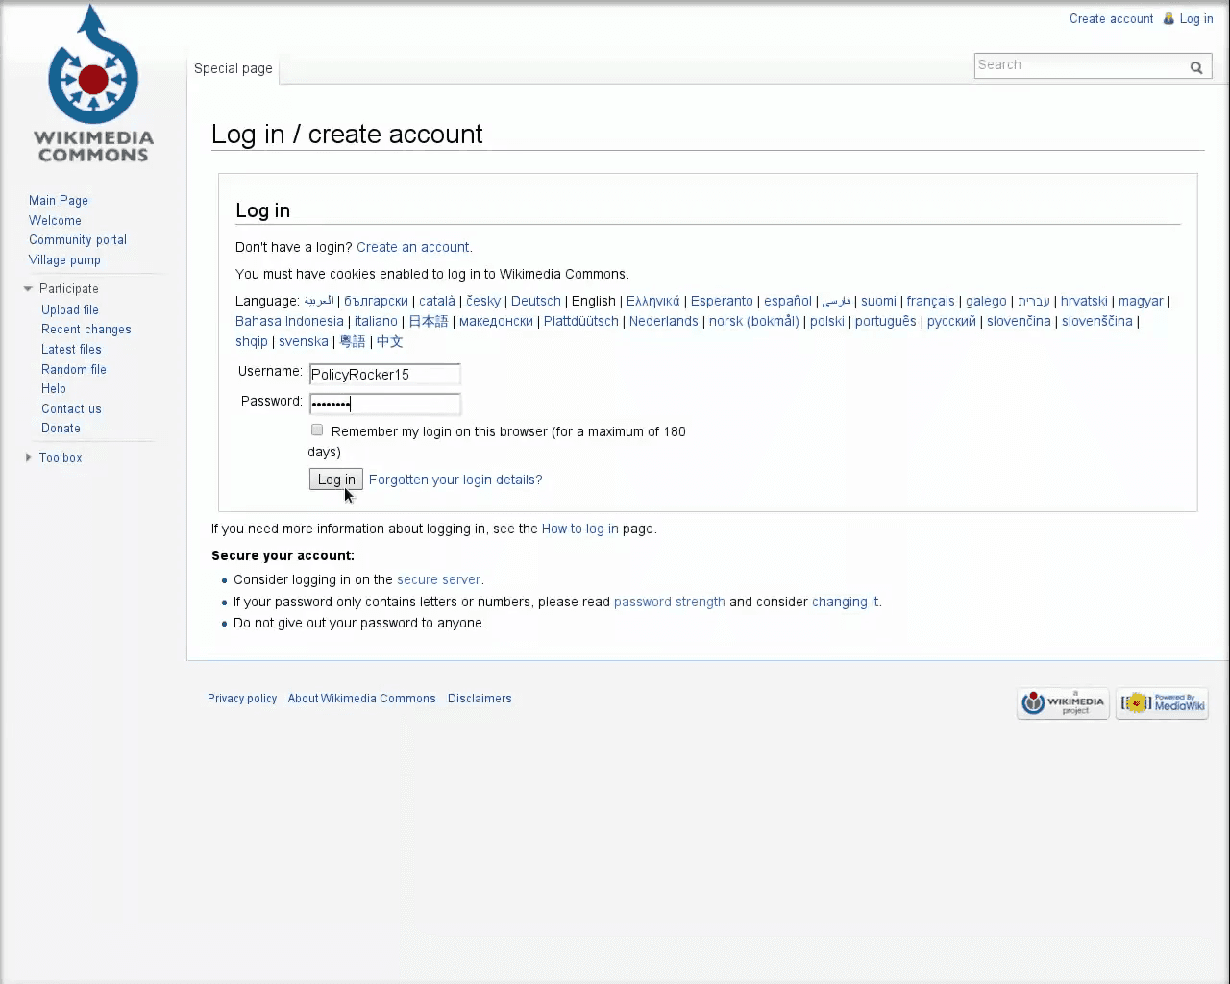This screenshot has height=984, width=1230.
Task: Open Disclaimers footer link
Action: (x=480, y=699)
